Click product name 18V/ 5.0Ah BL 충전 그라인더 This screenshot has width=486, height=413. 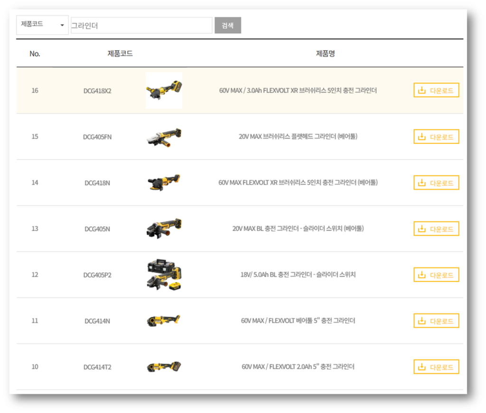pyautogui.click(x=298, y=274)
